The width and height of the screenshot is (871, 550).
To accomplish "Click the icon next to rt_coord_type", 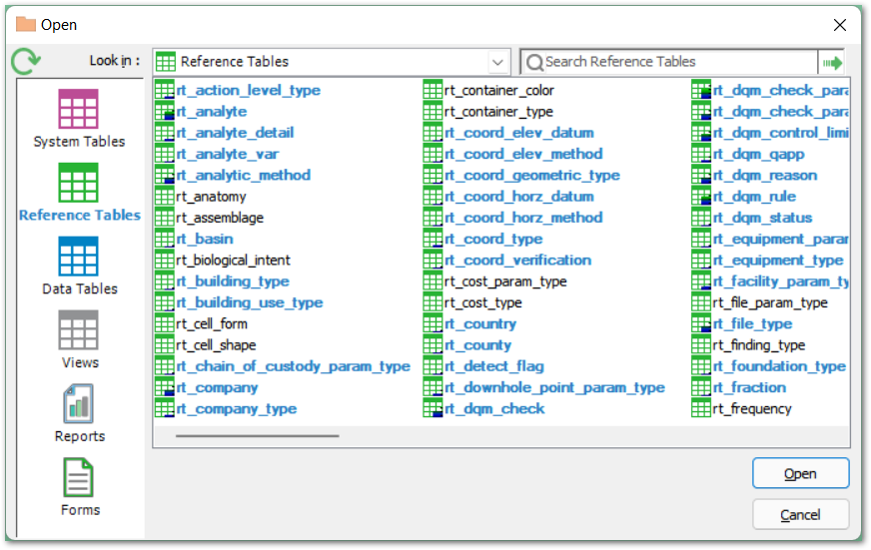I will 433,239.
